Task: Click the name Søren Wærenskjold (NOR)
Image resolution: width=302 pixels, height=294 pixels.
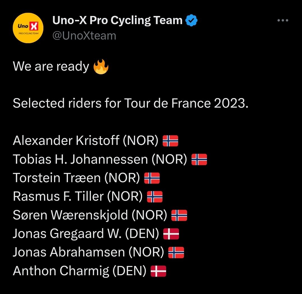Action: click(90, 215)
